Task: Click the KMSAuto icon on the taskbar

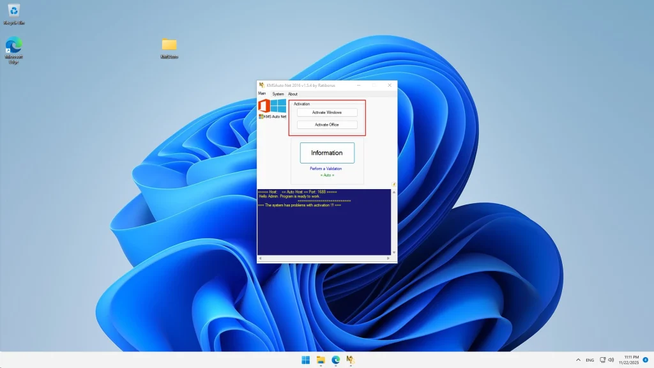Action: click(x=349, y=360)
